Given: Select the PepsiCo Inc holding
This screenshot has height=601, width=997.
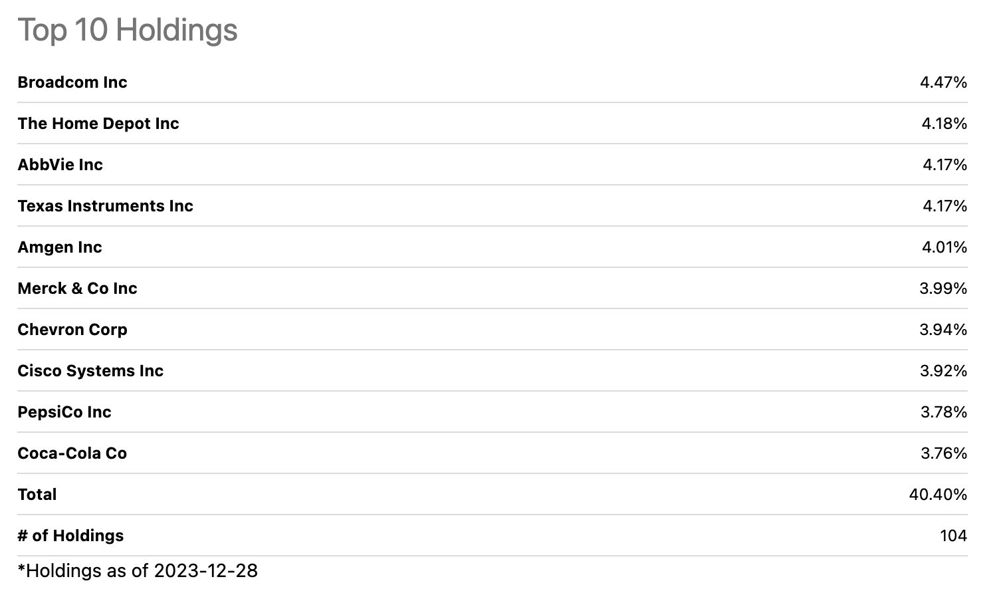Looking at the screenshot, I should click(64, 412).
